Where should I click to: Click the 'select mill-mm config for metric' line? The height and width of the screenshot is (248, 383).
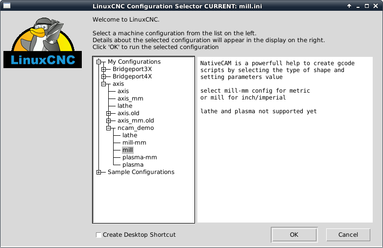coord(255,91)
